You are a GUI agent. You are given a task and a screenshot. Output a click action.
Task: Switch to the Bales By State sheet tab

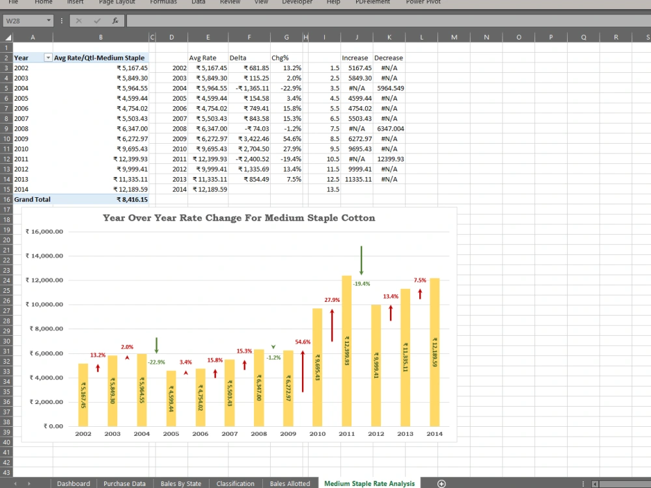tap(180, 483)
